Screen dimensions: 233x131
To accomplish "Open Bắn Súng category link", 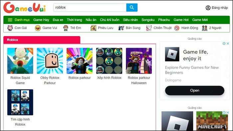I will (x=133, y=28).
